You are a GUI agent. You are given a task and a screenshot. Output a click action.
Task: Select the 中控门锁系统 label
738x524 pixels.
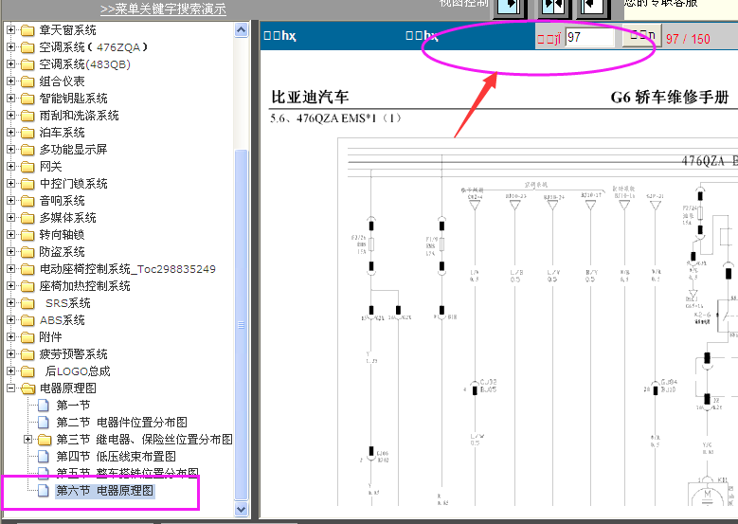74,184
